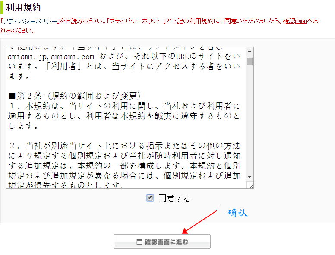Click the 同意する label text
Viewport: 335px width, 255px height.
174,198
